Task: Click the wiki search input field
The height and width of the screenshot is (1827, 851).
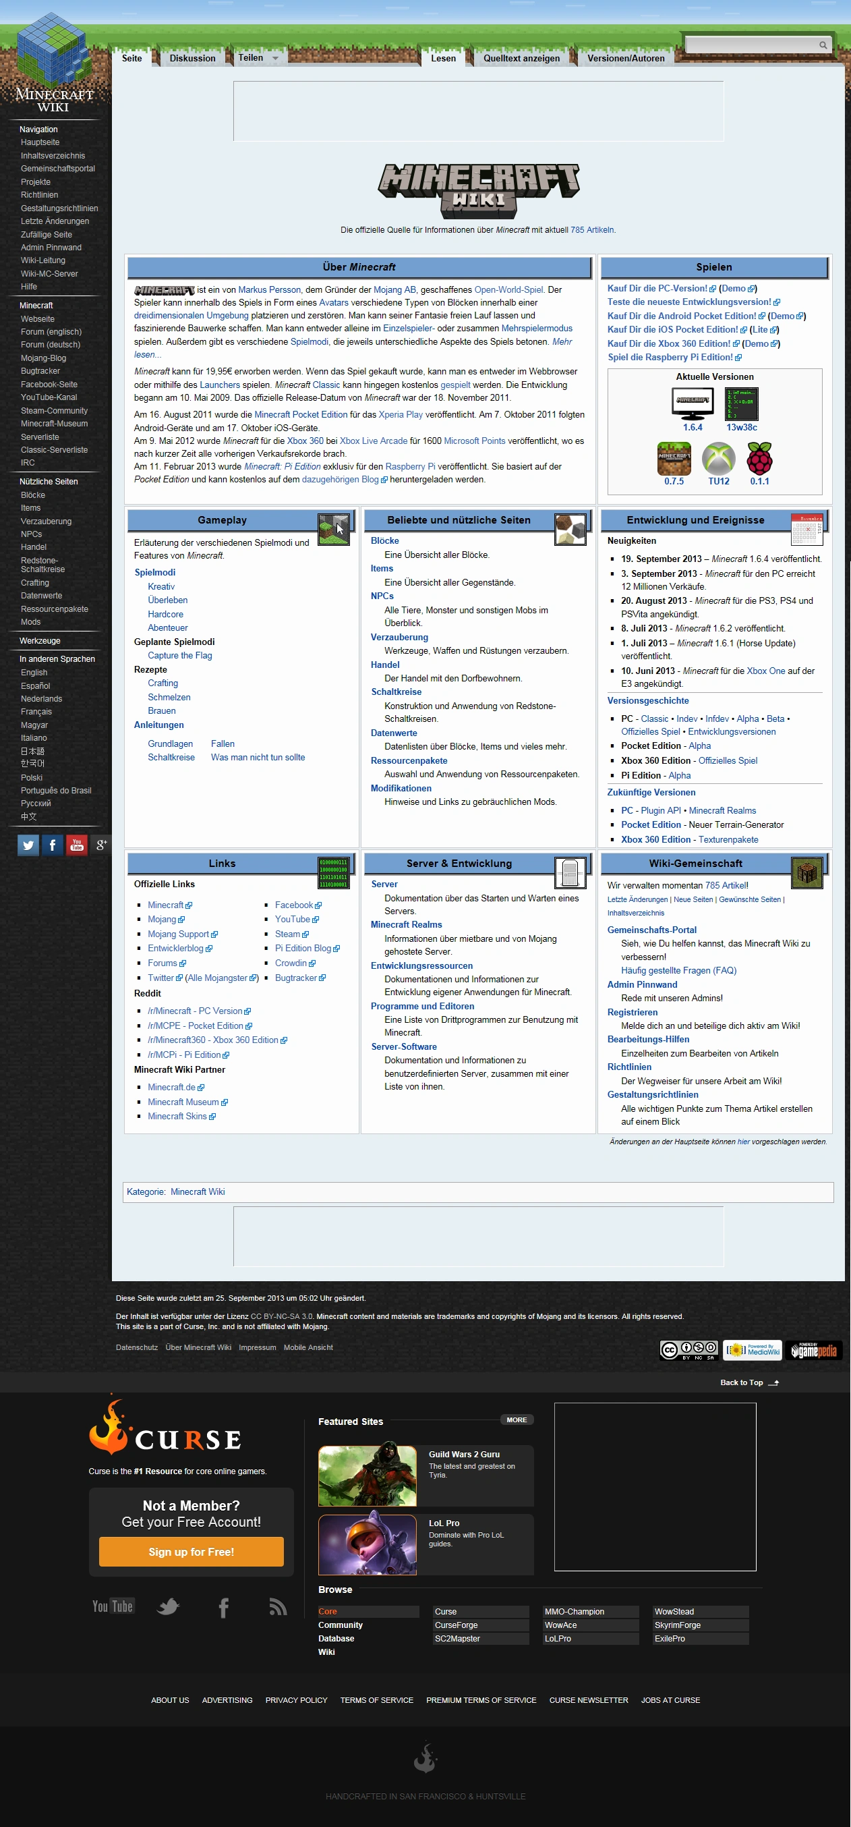Action: point(751,45)
